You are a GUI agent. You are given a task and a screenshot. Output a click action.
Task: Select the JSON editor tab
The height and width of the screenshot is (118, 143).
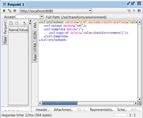point(35,36)
